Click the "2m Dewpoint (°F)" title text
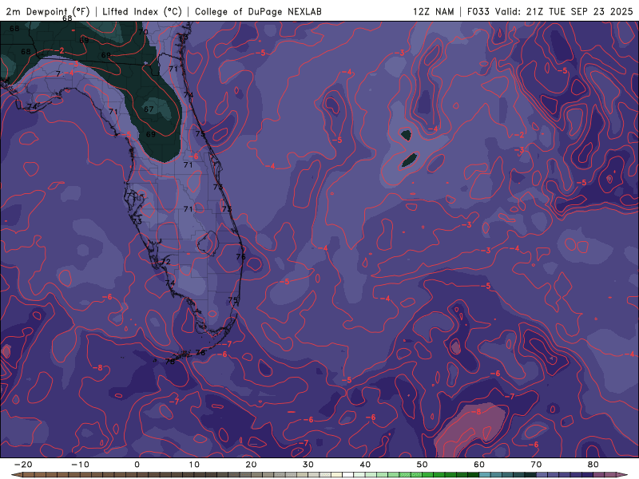639x479 pixels. coord(48,12)
